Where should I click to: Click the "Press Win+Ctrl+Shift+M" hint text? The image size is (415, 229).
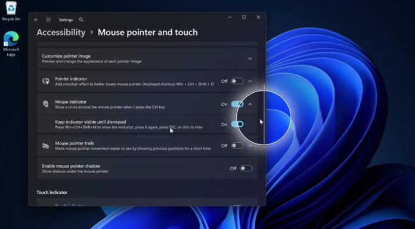[129, 127]
